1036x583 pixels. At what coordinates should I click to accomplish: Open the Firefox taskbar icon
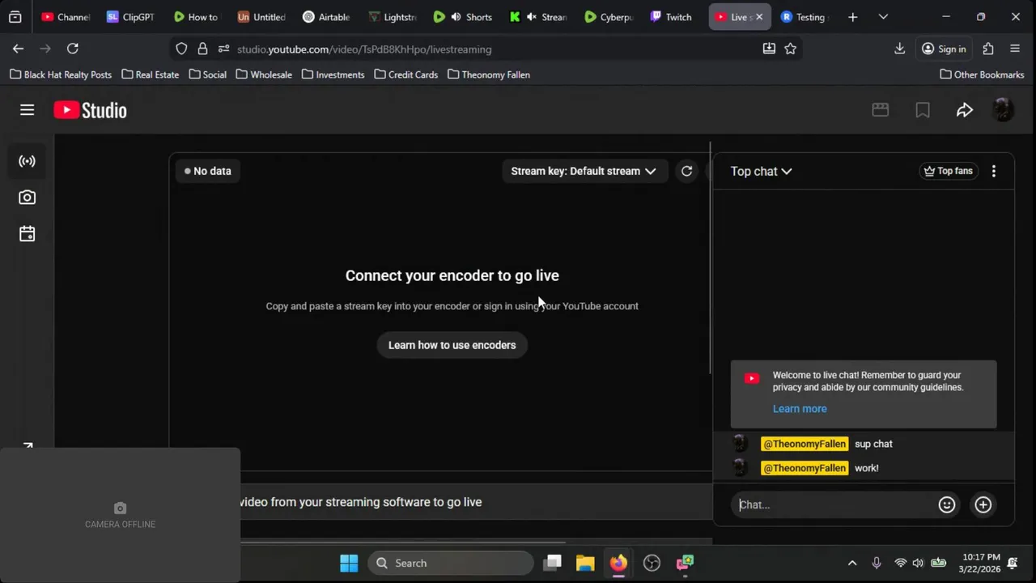tap(618, 563)
